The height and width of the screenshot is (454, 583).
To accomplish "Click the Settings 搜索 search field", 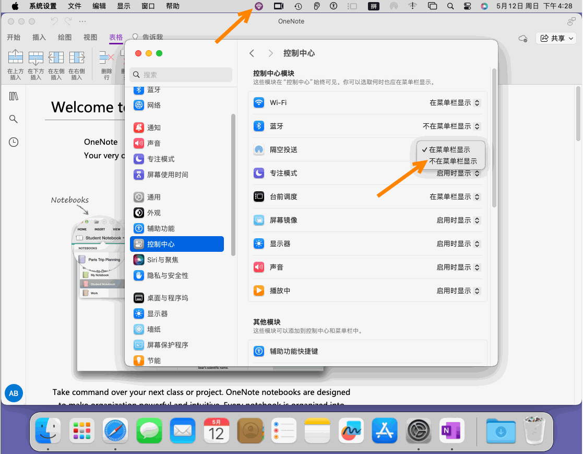I will (x=181, y=75).
